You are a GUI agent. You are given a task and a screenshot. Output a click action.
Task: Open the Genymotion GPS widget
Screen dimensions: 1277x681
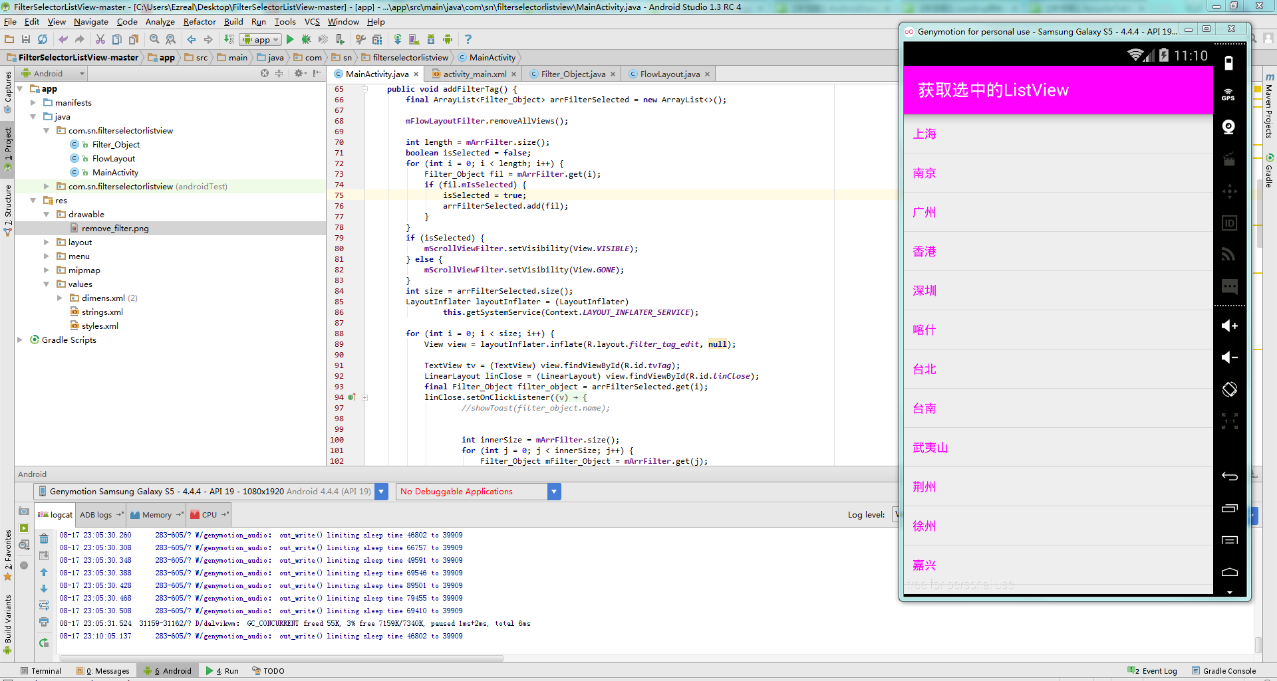pos(1229,95)
